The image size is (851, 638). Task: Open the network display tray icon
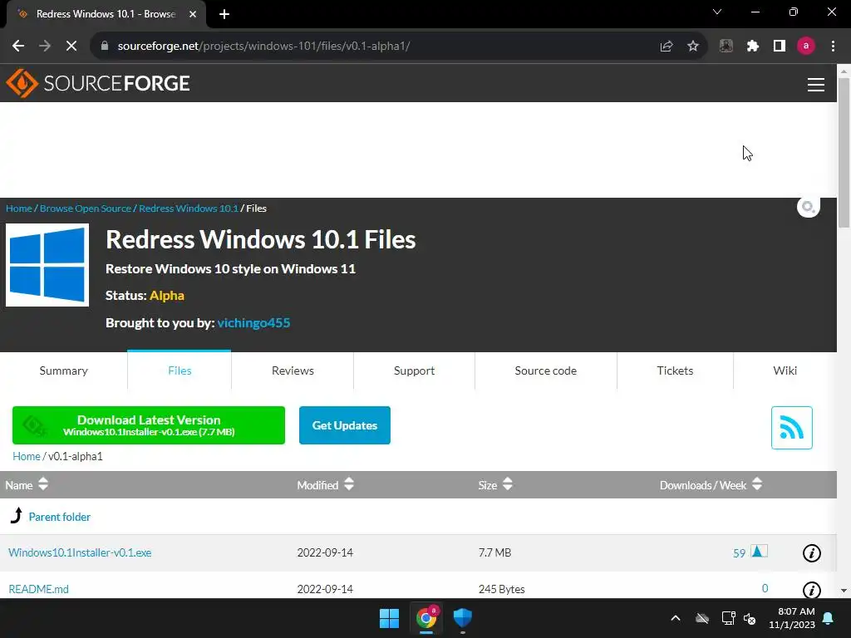click(728, 618)
